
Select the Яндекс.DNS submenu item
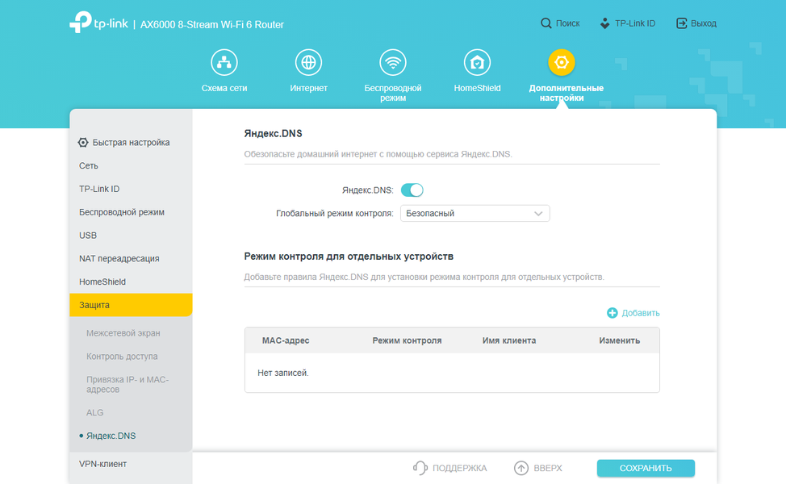click(111, 436)
